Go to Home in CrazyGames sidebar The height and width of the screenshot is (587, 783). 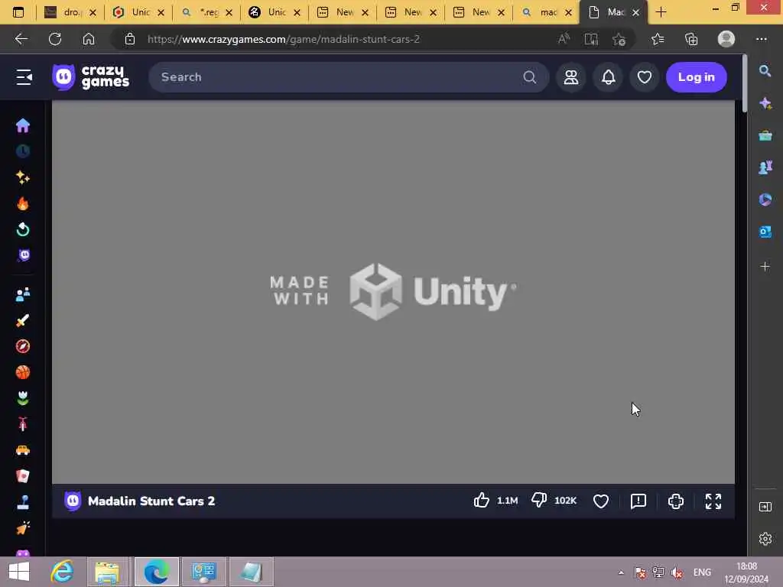coord(23,125)
